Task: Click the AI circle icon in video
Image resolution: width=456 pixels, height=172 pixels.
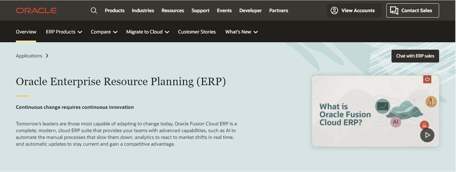Action: coord(396,122)
